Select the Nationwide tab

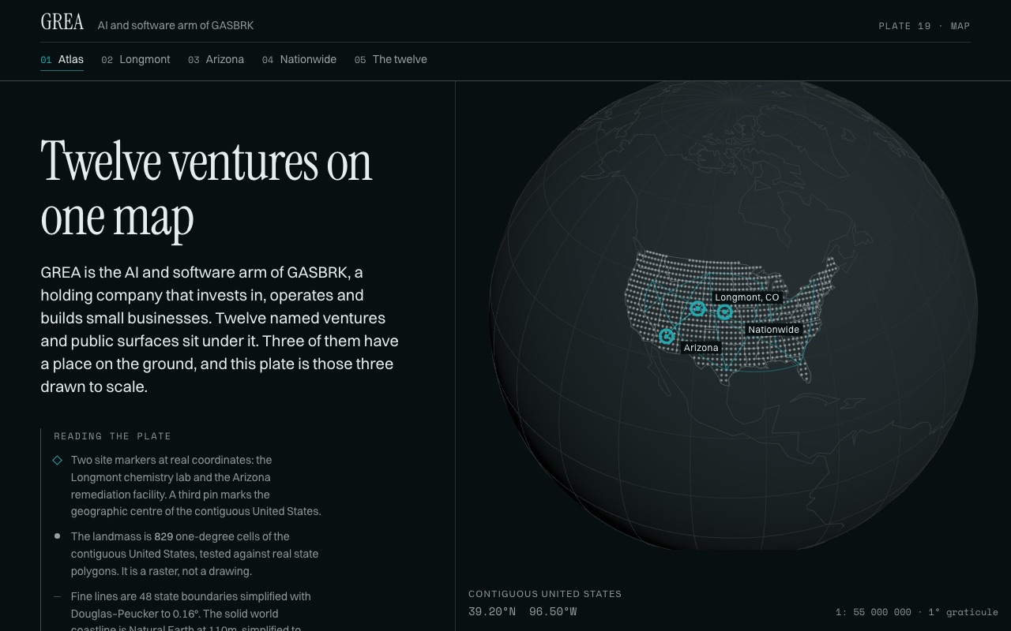299,60
